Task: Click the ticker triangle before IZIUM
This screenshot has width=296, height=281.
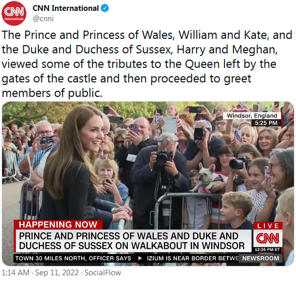Action: [x=140, y=258]
